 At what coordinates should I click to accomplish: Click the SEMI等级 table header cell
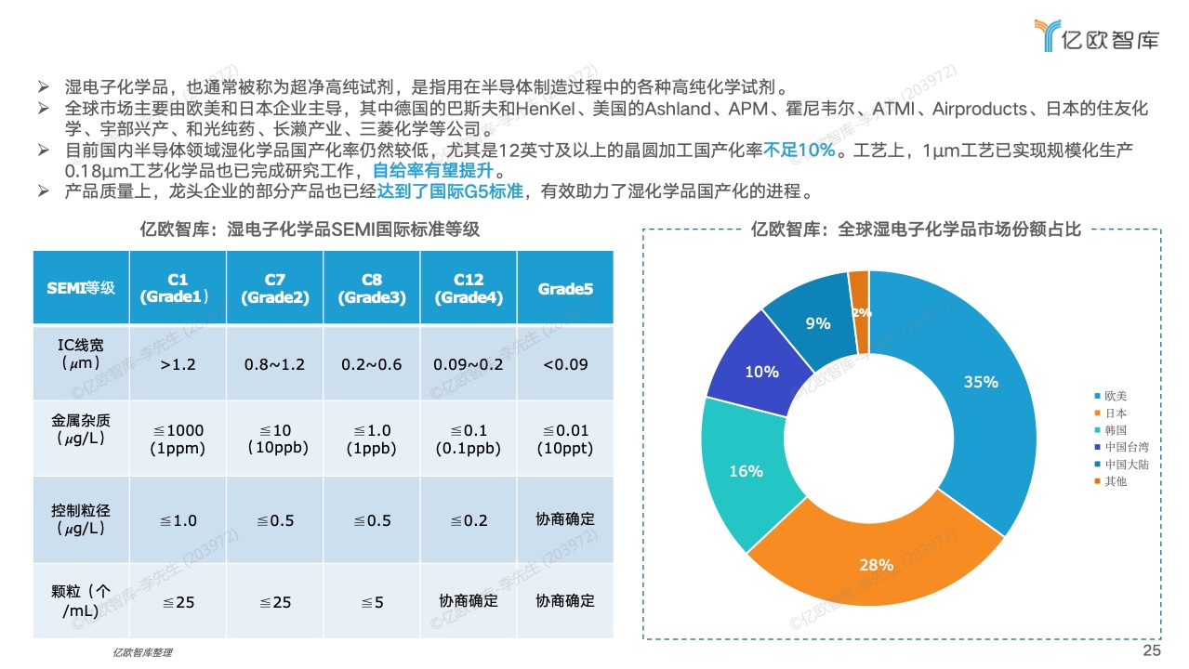pos(81,287)
